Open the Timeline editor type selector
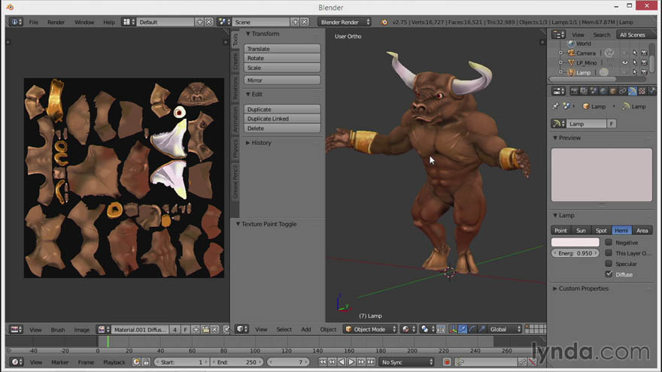The image size is (662, 372). tap(16, 362)
